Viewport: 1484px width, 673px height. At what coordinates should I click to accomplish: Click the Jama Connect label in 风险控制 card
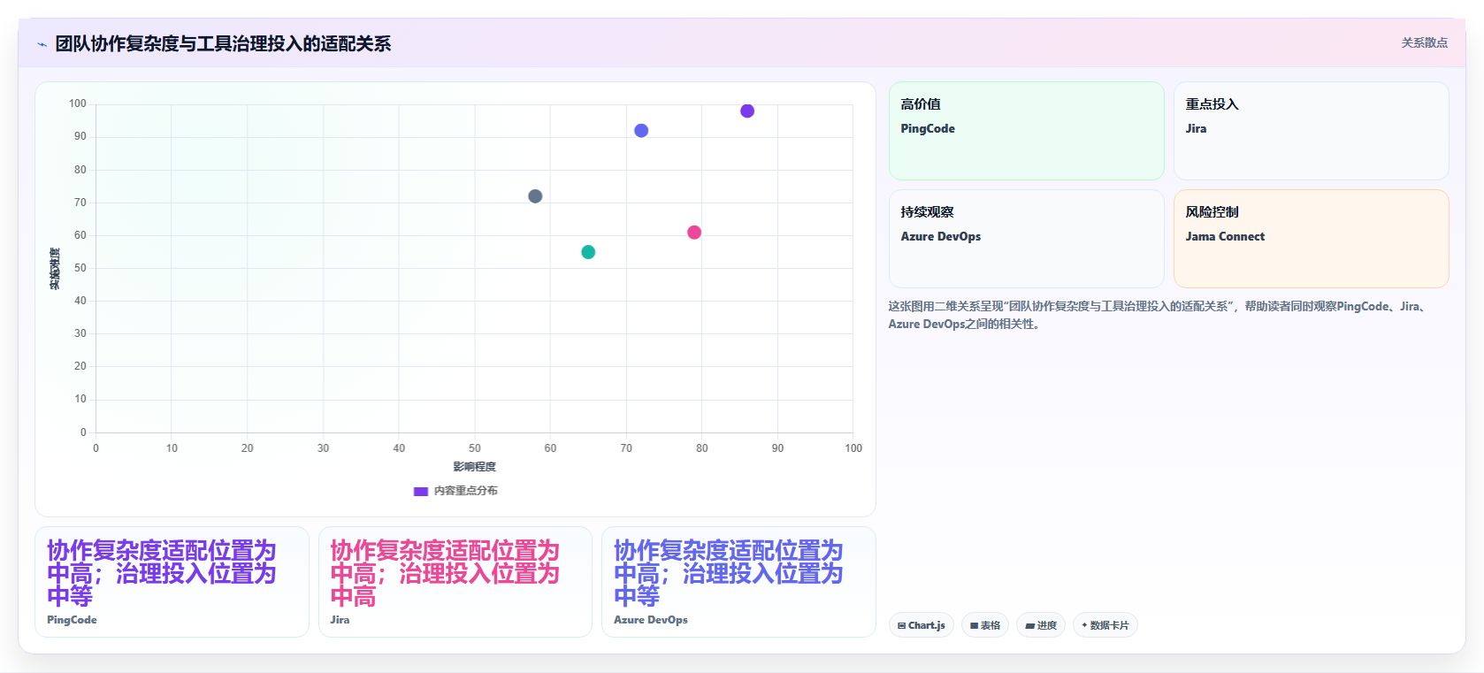tap(1225, 237)
